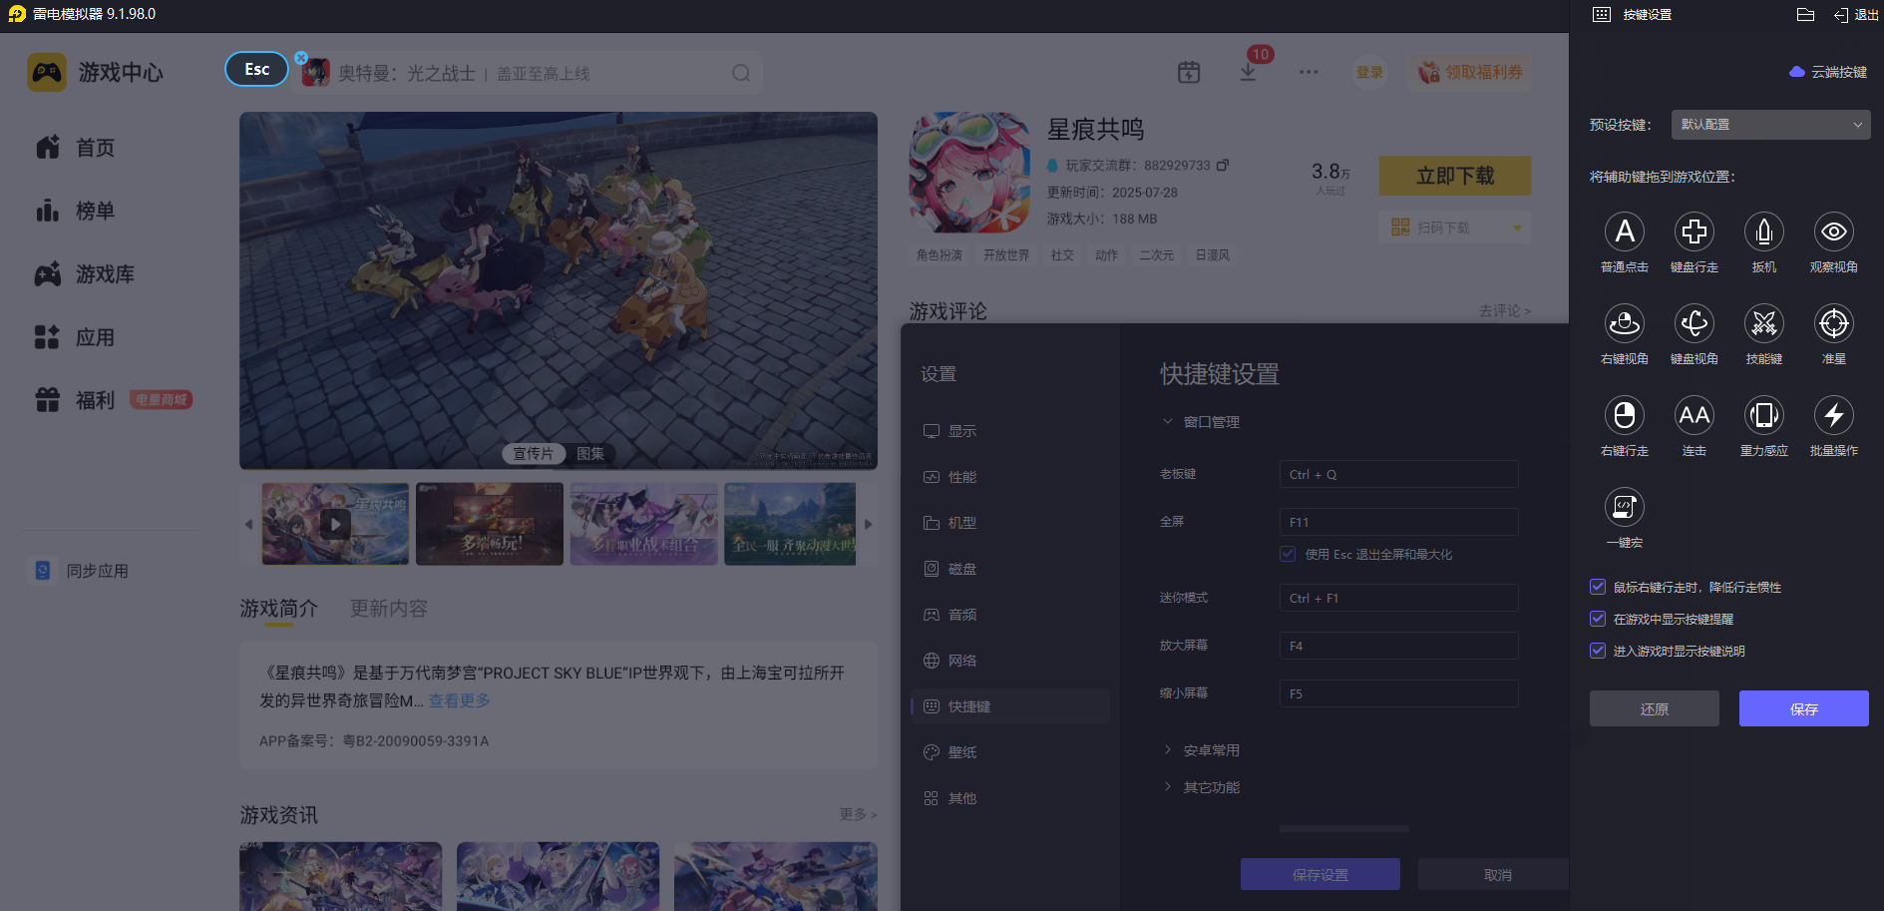The width and height of the screenshot is (1884, 911).
Task: Open the 音频 settings tab
Action: [1009, 615]
